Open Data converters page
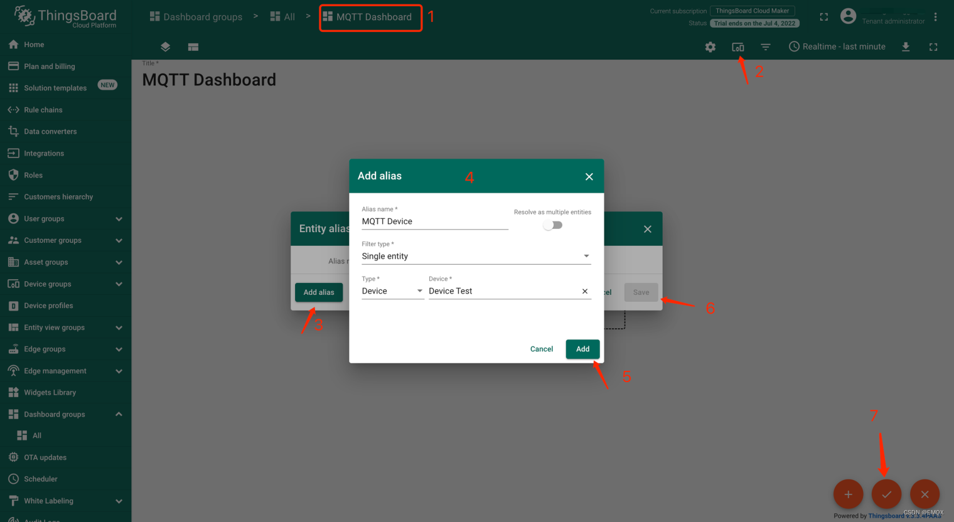954x522 pixels. click(65, 132)
